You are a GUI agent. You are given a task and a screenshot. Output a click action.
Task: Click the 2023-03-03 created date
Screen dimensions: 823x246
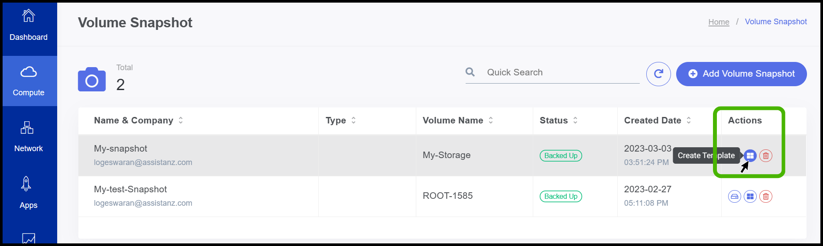click(648, 149)
